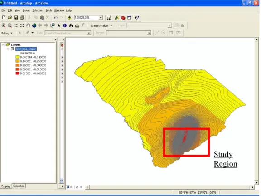Click the map's horizontal scrollbar left arrow
Screen dimensions: 261x196
(87, 187)
